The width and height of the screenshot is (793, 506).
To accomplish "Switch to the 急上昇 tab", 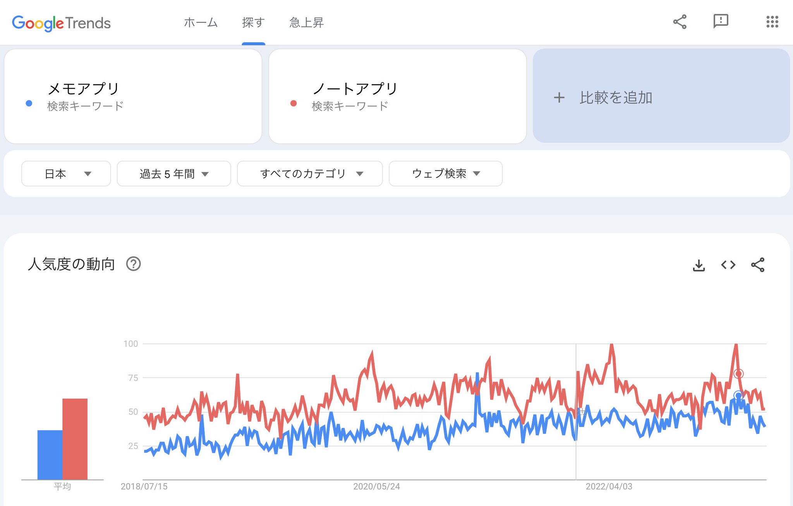I will 306,22.
